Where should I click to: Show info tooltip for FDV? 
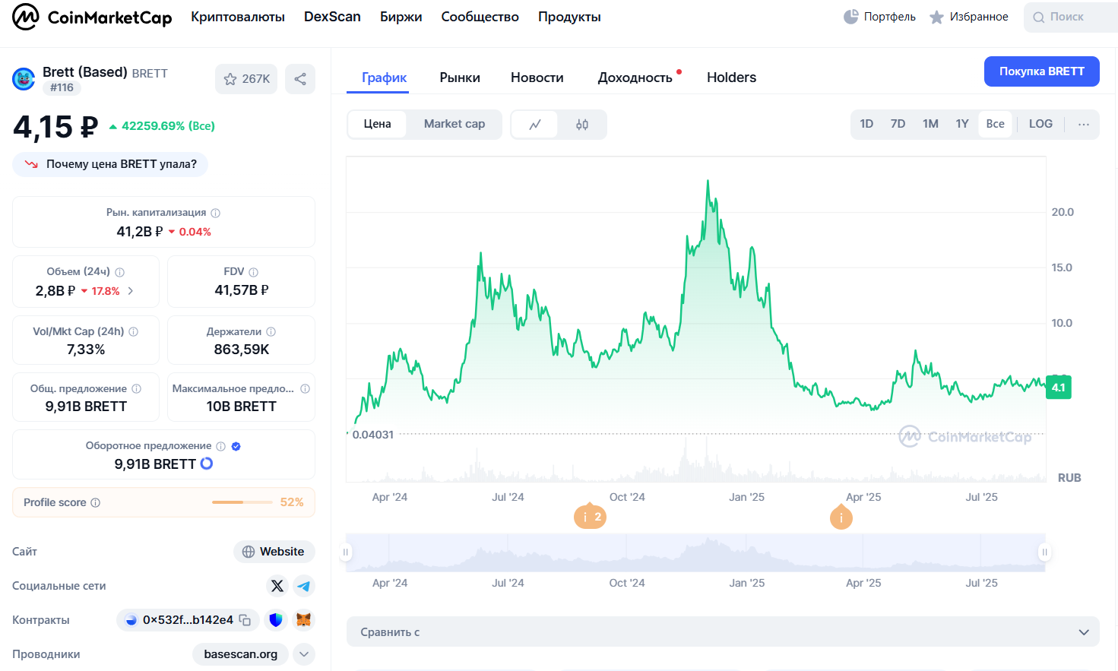tap(253, 272)
